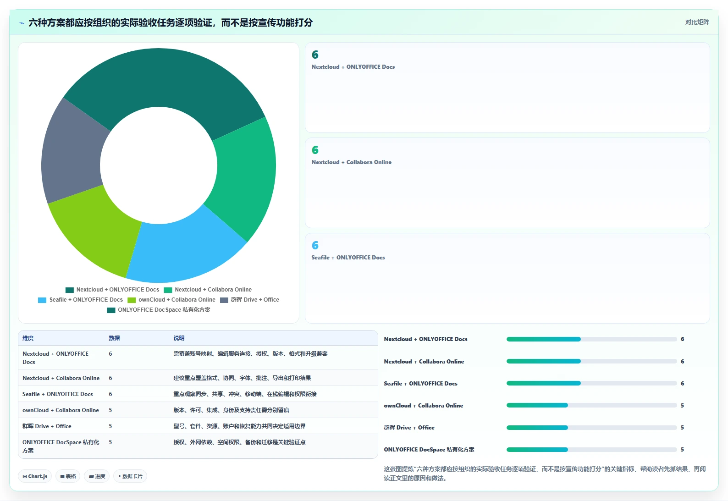Screen dimensions: 728x501
Task: Select table row Nextcloud + Collabora Online
Action: [198, 378]
